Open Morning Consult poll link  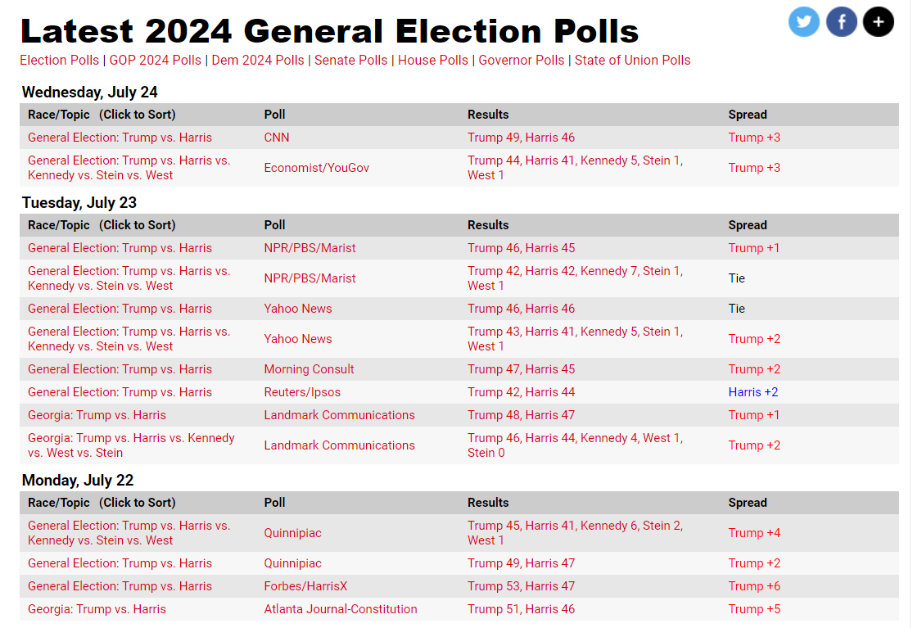point(309,369)
